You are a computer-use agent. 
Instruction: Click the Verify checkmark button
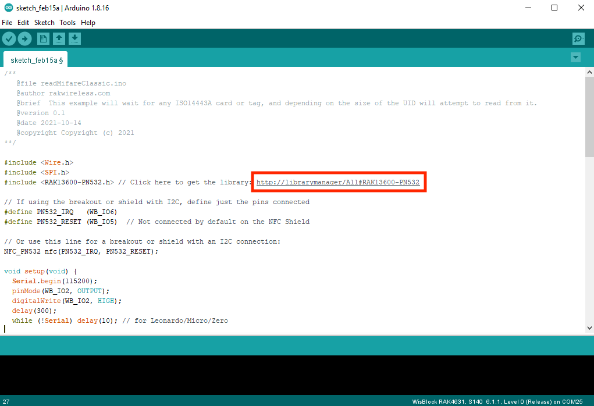click(9, 38)
